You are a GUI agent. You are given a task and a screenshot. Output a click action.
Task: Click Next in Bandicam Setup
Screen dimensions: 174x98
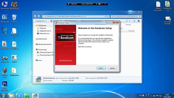coord(101,68)
